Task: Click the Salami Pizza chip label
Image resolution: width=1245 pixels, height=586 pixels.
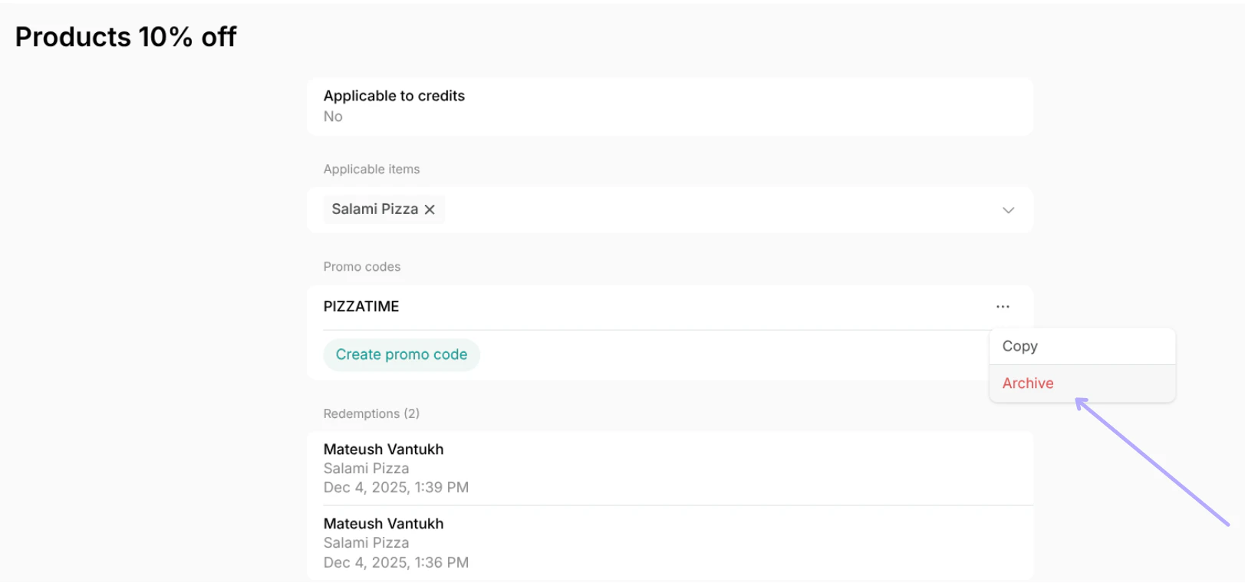Action: pos(374,209)
